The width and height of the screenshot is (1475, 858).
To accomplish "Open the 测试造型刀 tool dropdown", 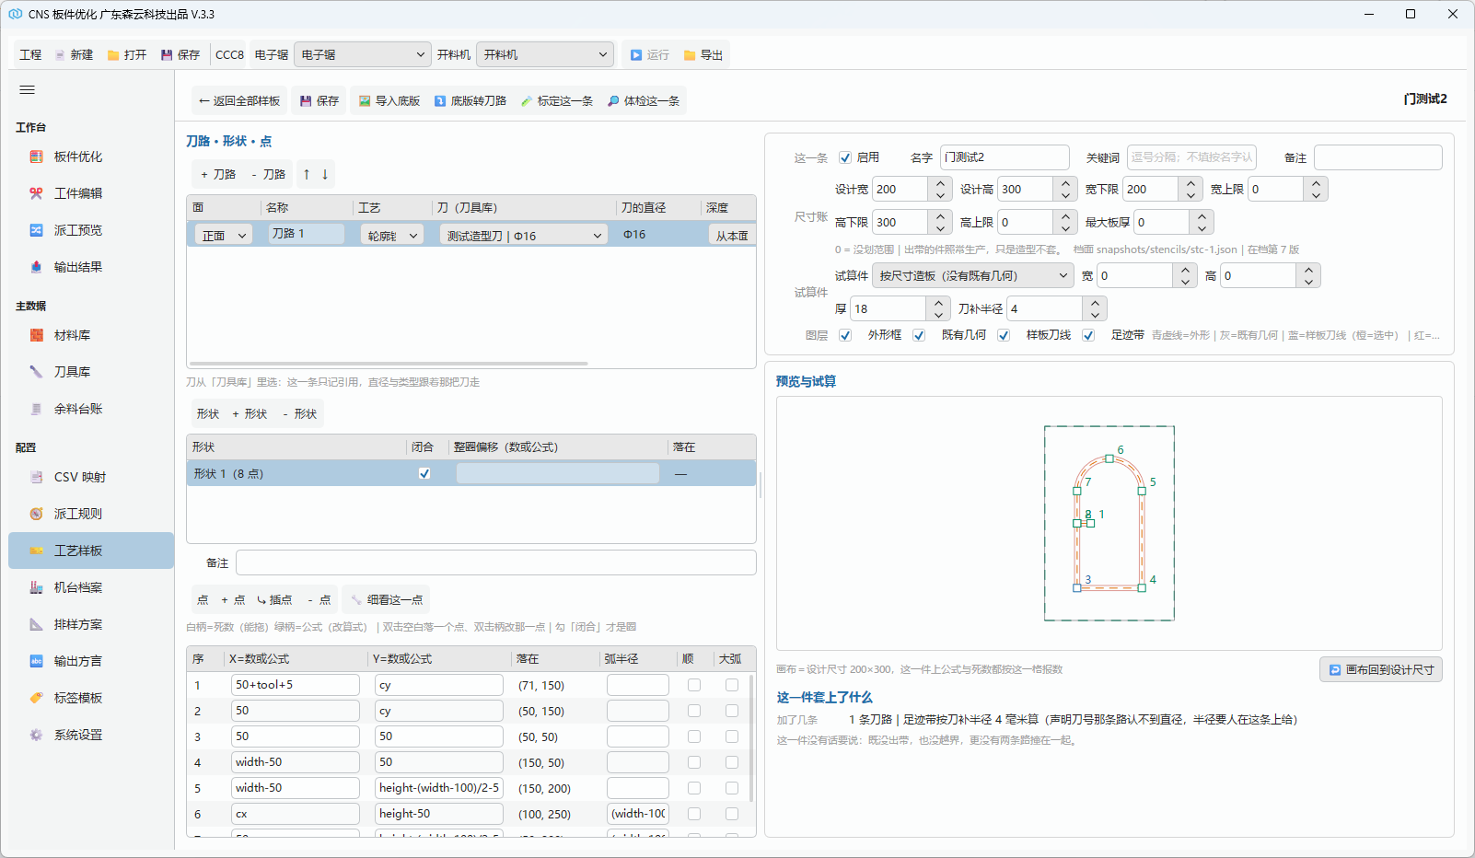I will coord(524,236).
